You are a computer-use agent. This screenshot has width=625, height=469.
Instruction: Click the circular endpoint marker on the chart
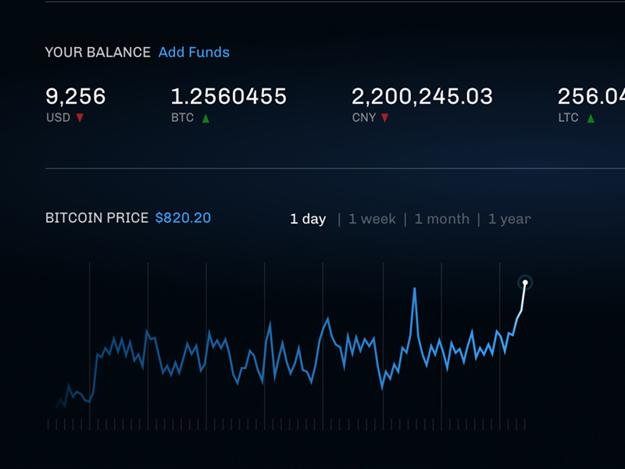[526, 282]
